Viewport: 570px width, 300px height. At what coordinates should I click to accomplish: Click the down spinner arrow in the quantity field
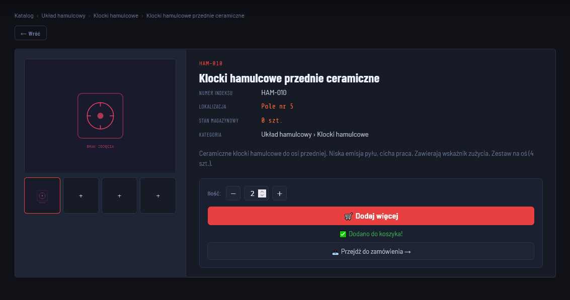pos(262,195)
